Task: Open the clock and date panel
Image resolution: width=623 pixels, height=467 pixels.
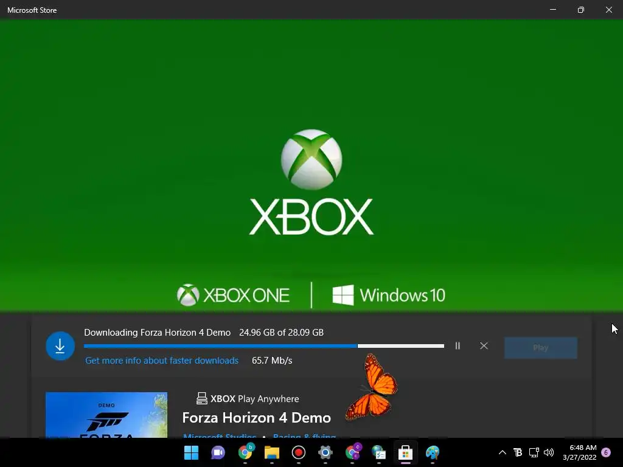Action: (x=579, y=452)
